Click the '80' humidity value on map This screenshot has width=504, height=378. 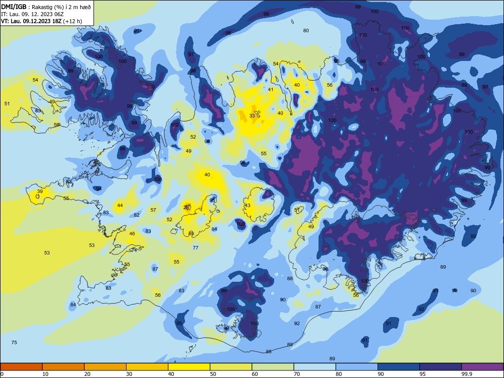point(306,31)
